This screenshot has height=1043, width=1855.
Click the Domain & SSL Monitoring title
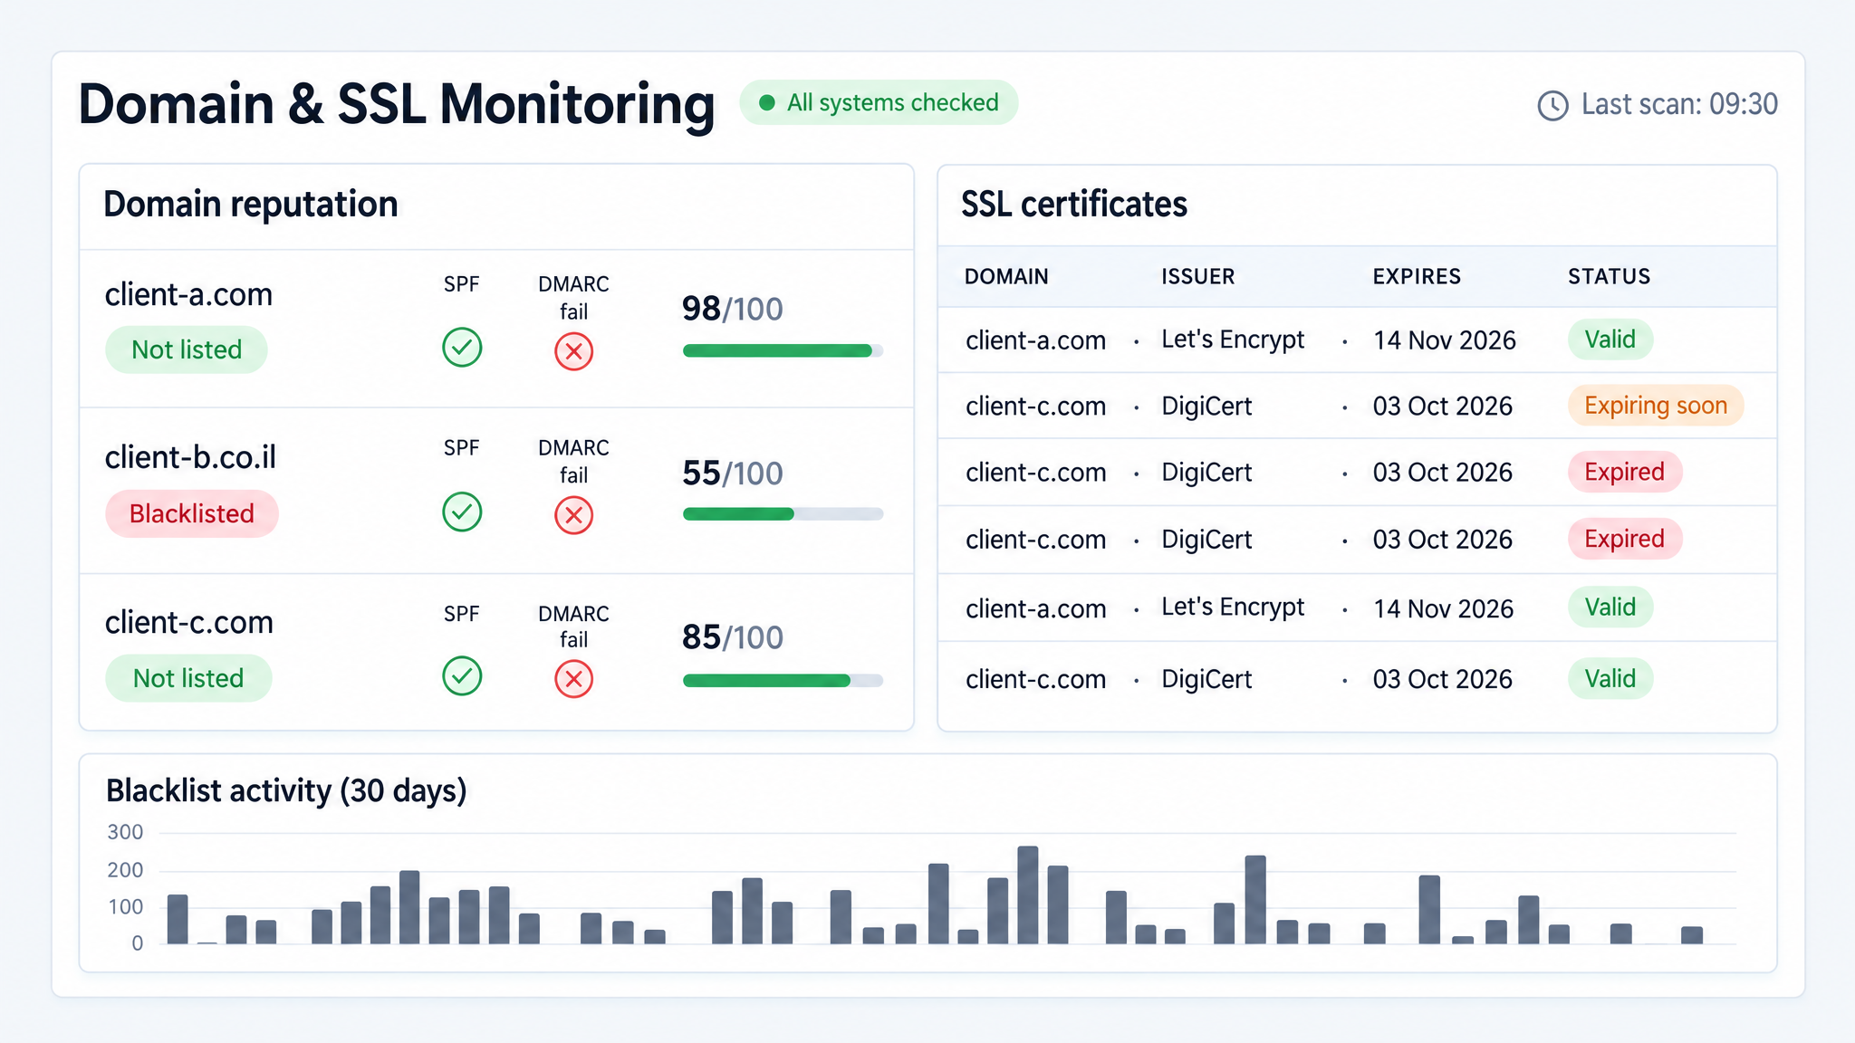397,104
